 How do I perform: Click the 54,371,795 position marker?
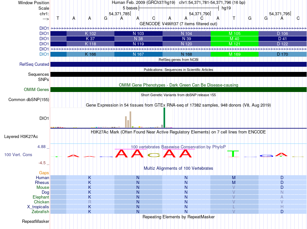pos(280,14)
